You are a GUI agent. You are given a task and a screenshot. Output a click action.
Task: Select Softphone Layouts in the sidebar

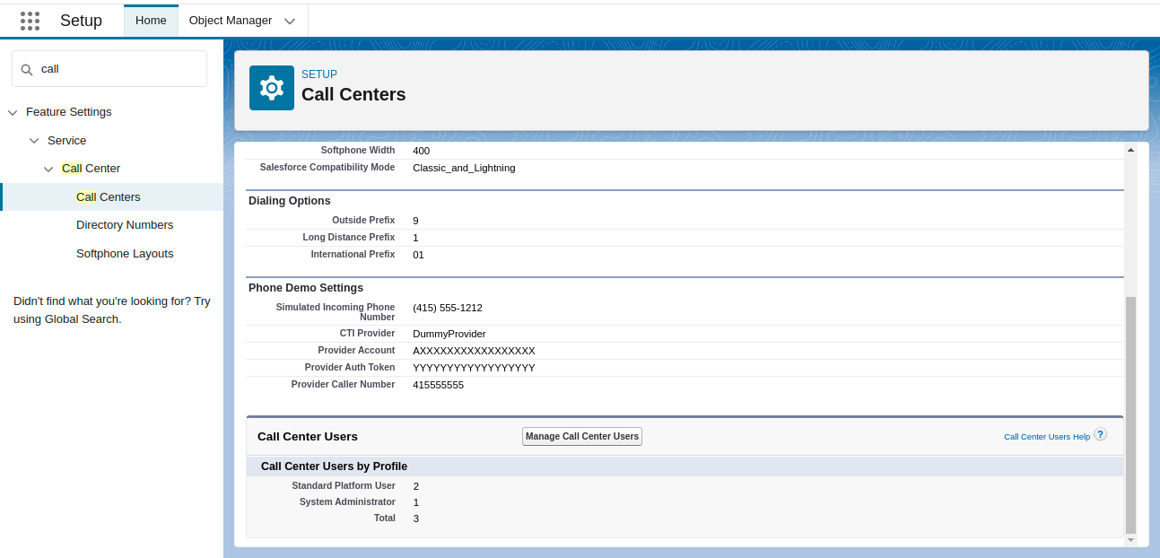125,253
